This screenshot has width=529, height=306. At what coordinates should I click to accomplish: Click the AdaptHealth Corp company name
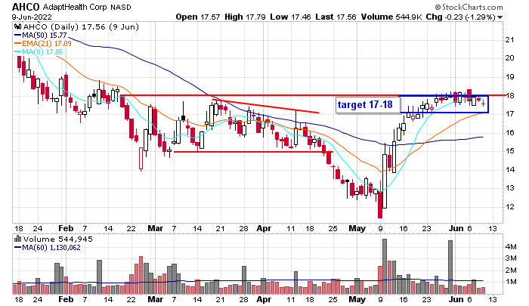coord(75,7)
